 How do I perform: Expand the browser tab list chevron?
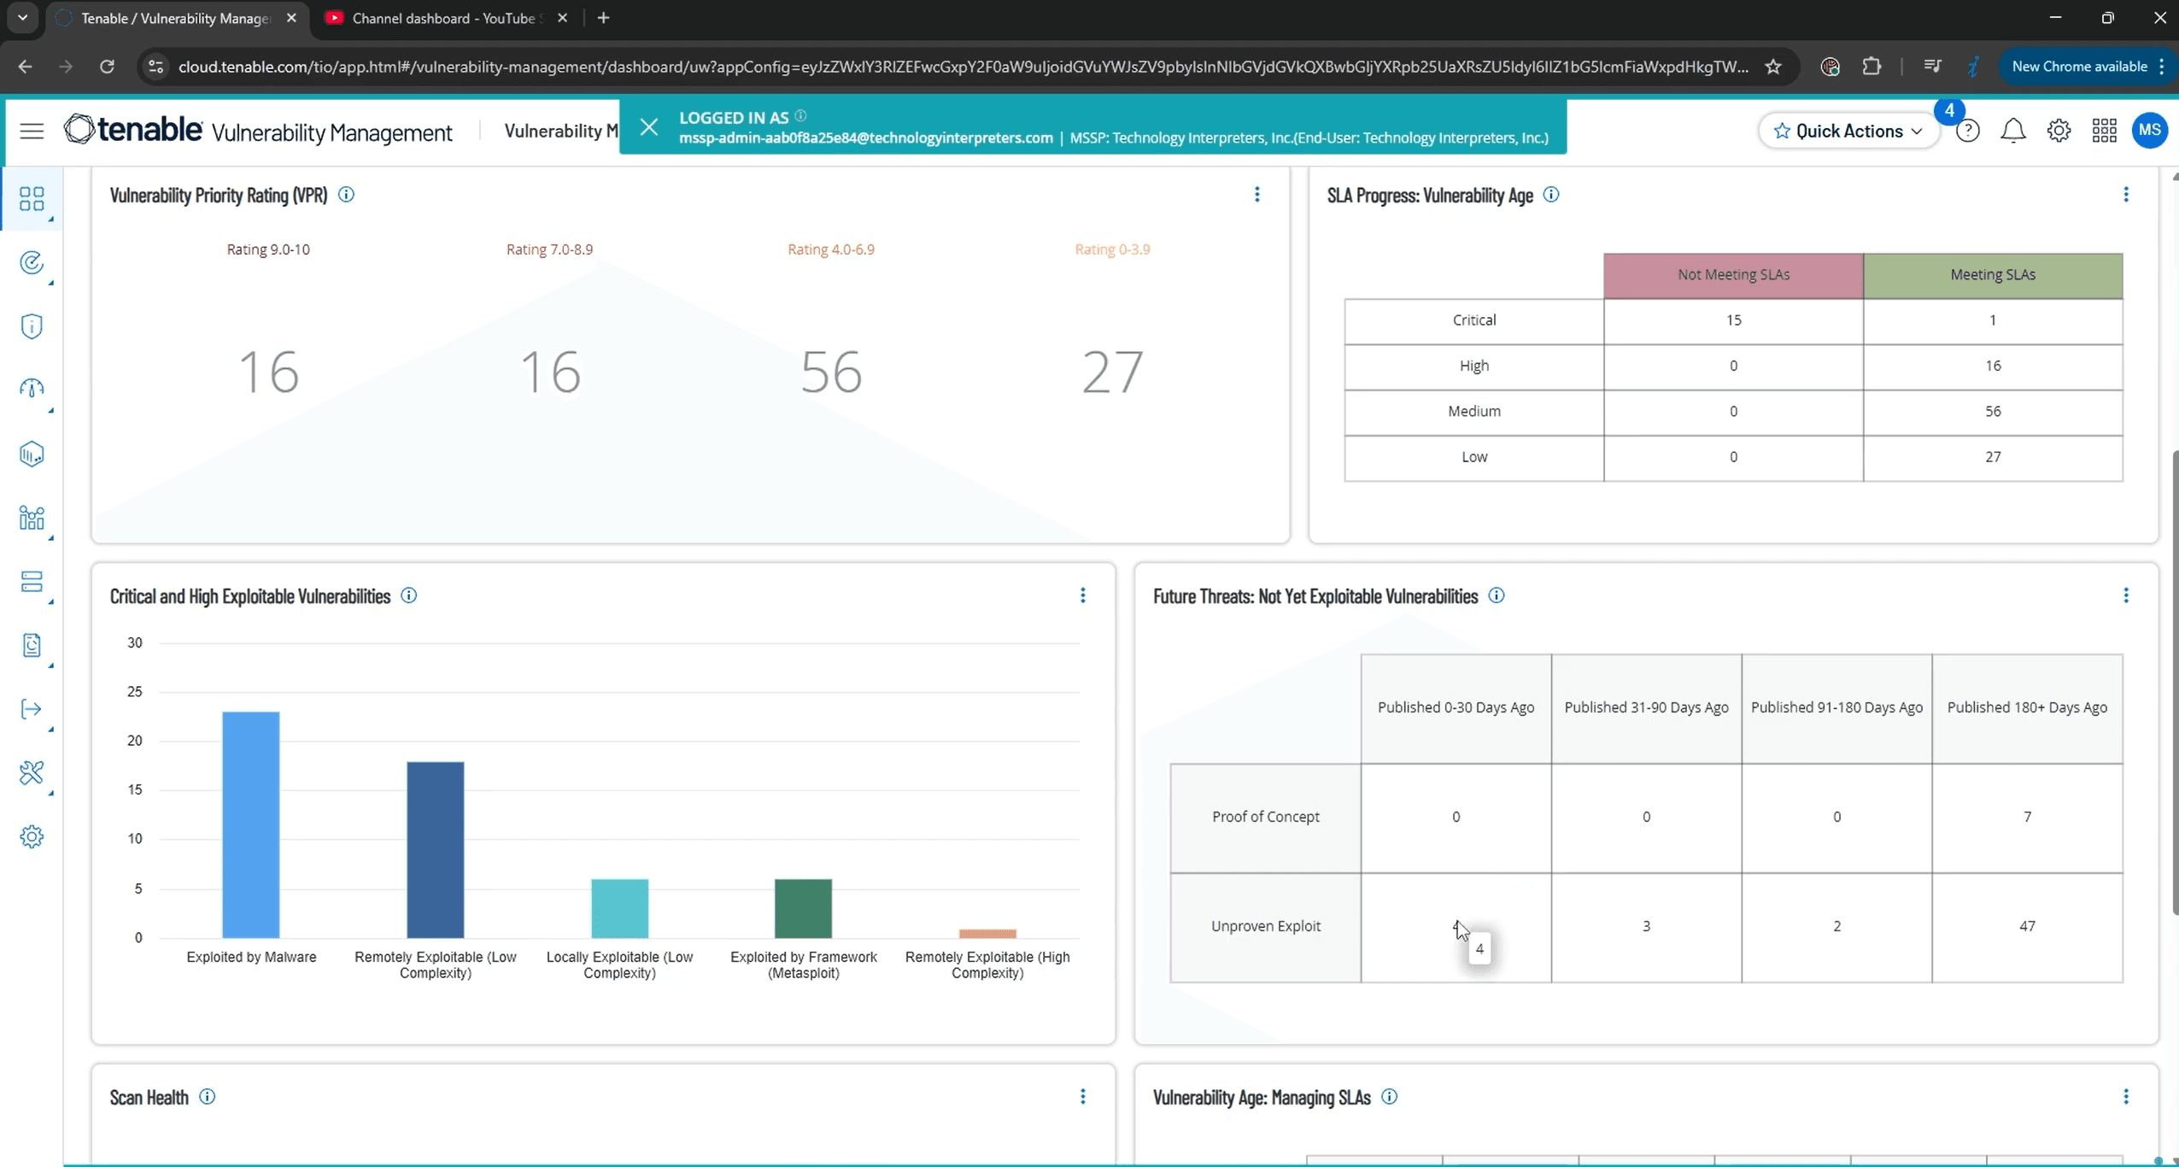click(21, 17)
